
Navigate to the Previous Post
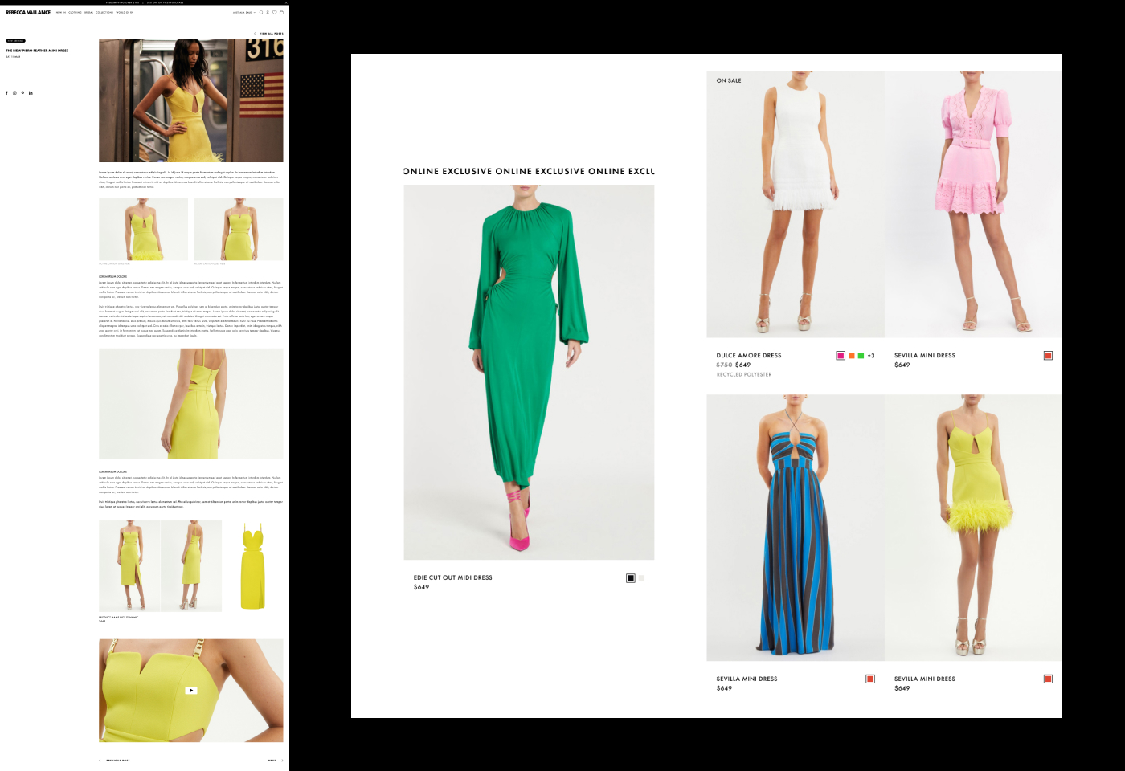point(117,761)
